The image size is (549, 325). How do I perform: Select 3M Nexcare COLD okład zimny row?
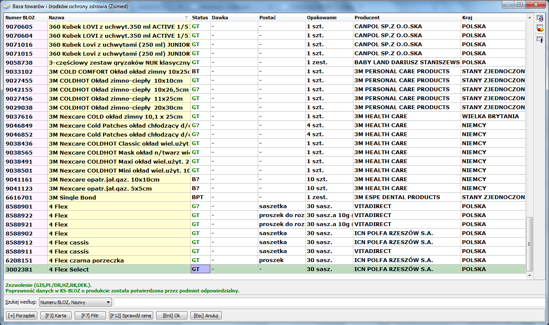coord(265,116)
